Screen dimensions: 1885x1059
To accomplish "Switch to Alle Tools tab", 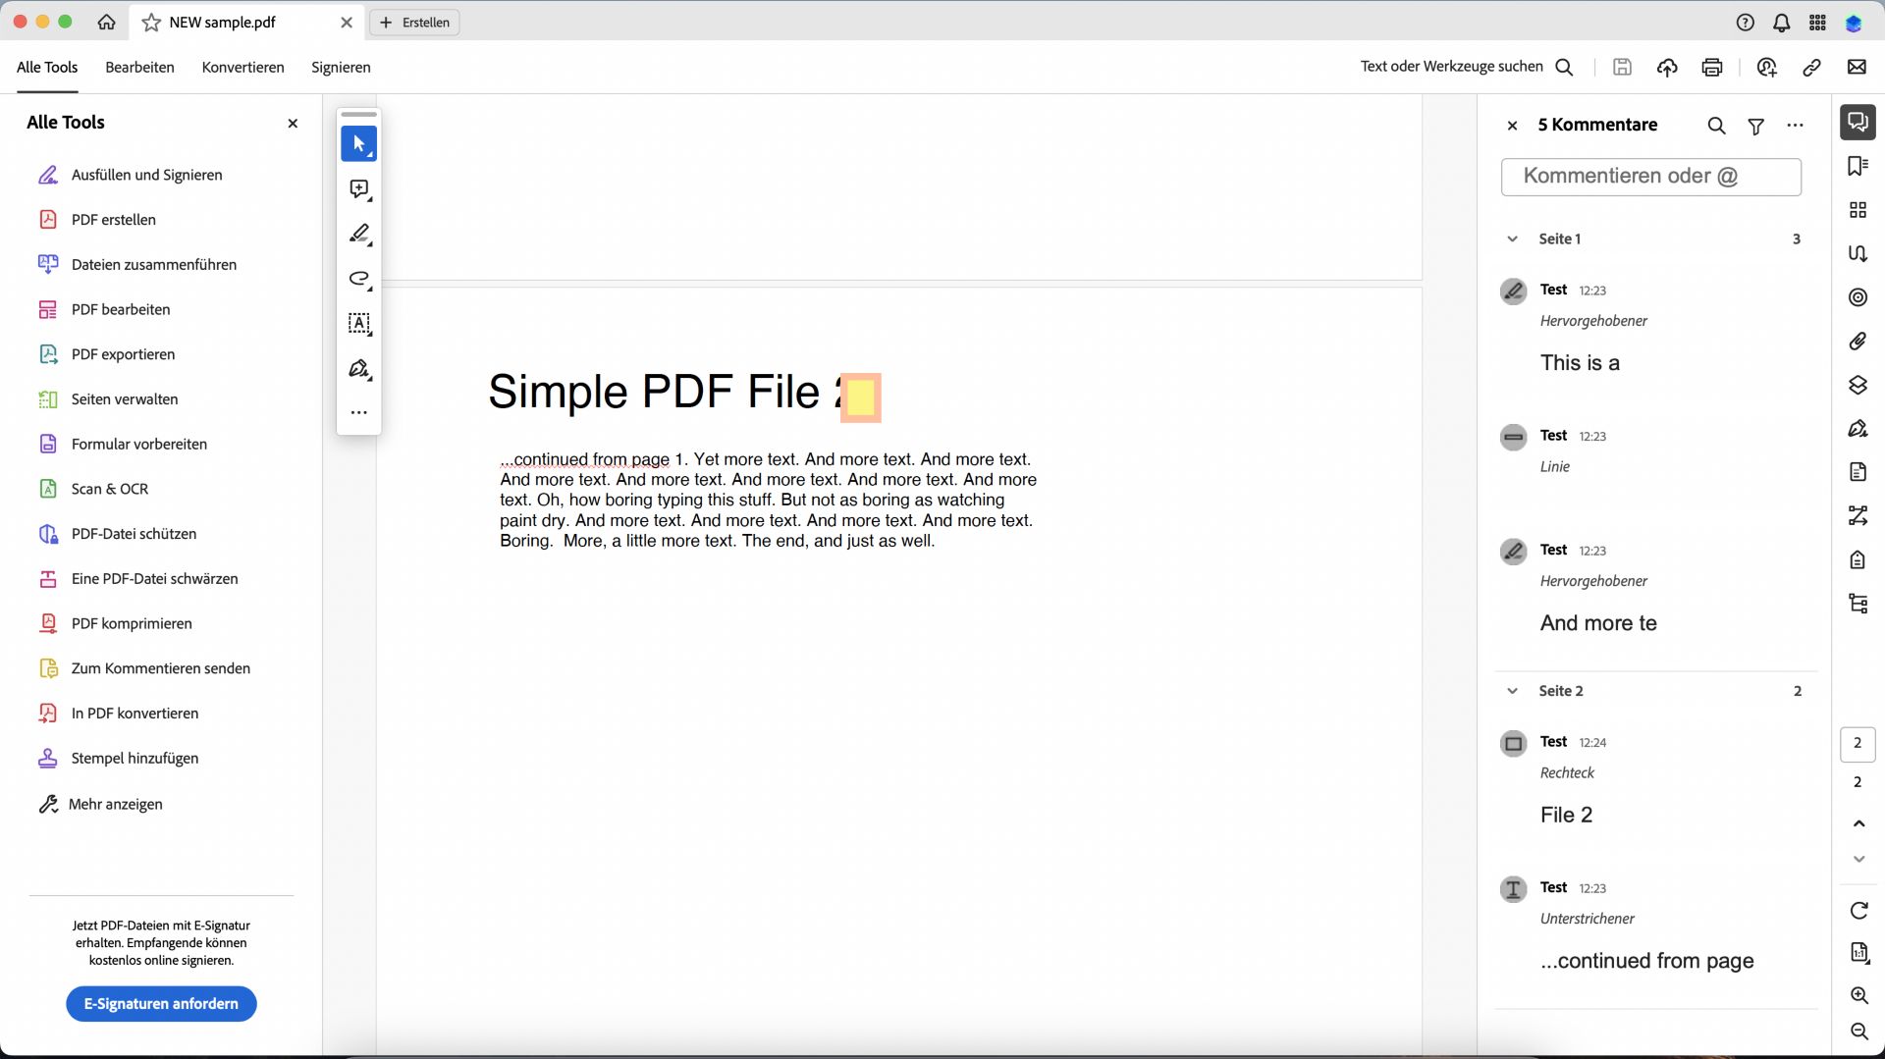I will point(47,67).
